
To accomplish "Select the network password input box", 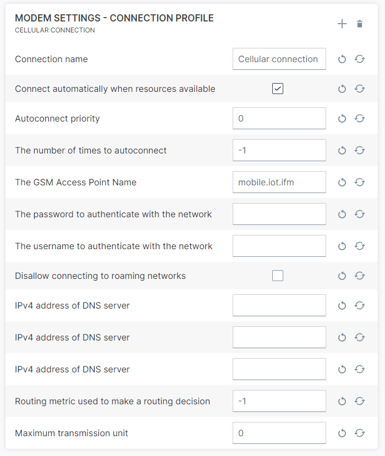I will pyautogui.click(x=279, y=215).
